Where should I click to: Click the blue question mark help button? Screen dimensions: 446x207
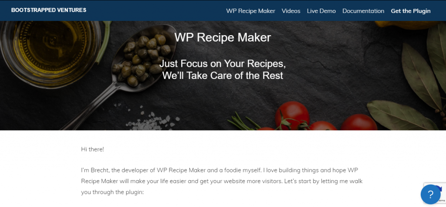point(430,194)
